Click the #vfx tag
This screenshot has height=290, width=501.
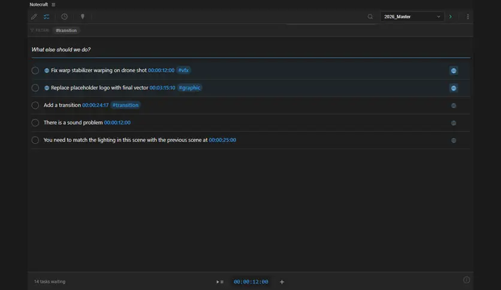183,70
